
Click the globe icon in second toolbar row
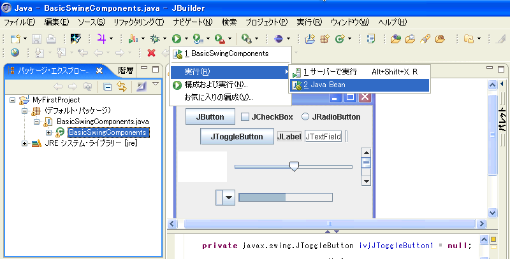pos(15,53)
